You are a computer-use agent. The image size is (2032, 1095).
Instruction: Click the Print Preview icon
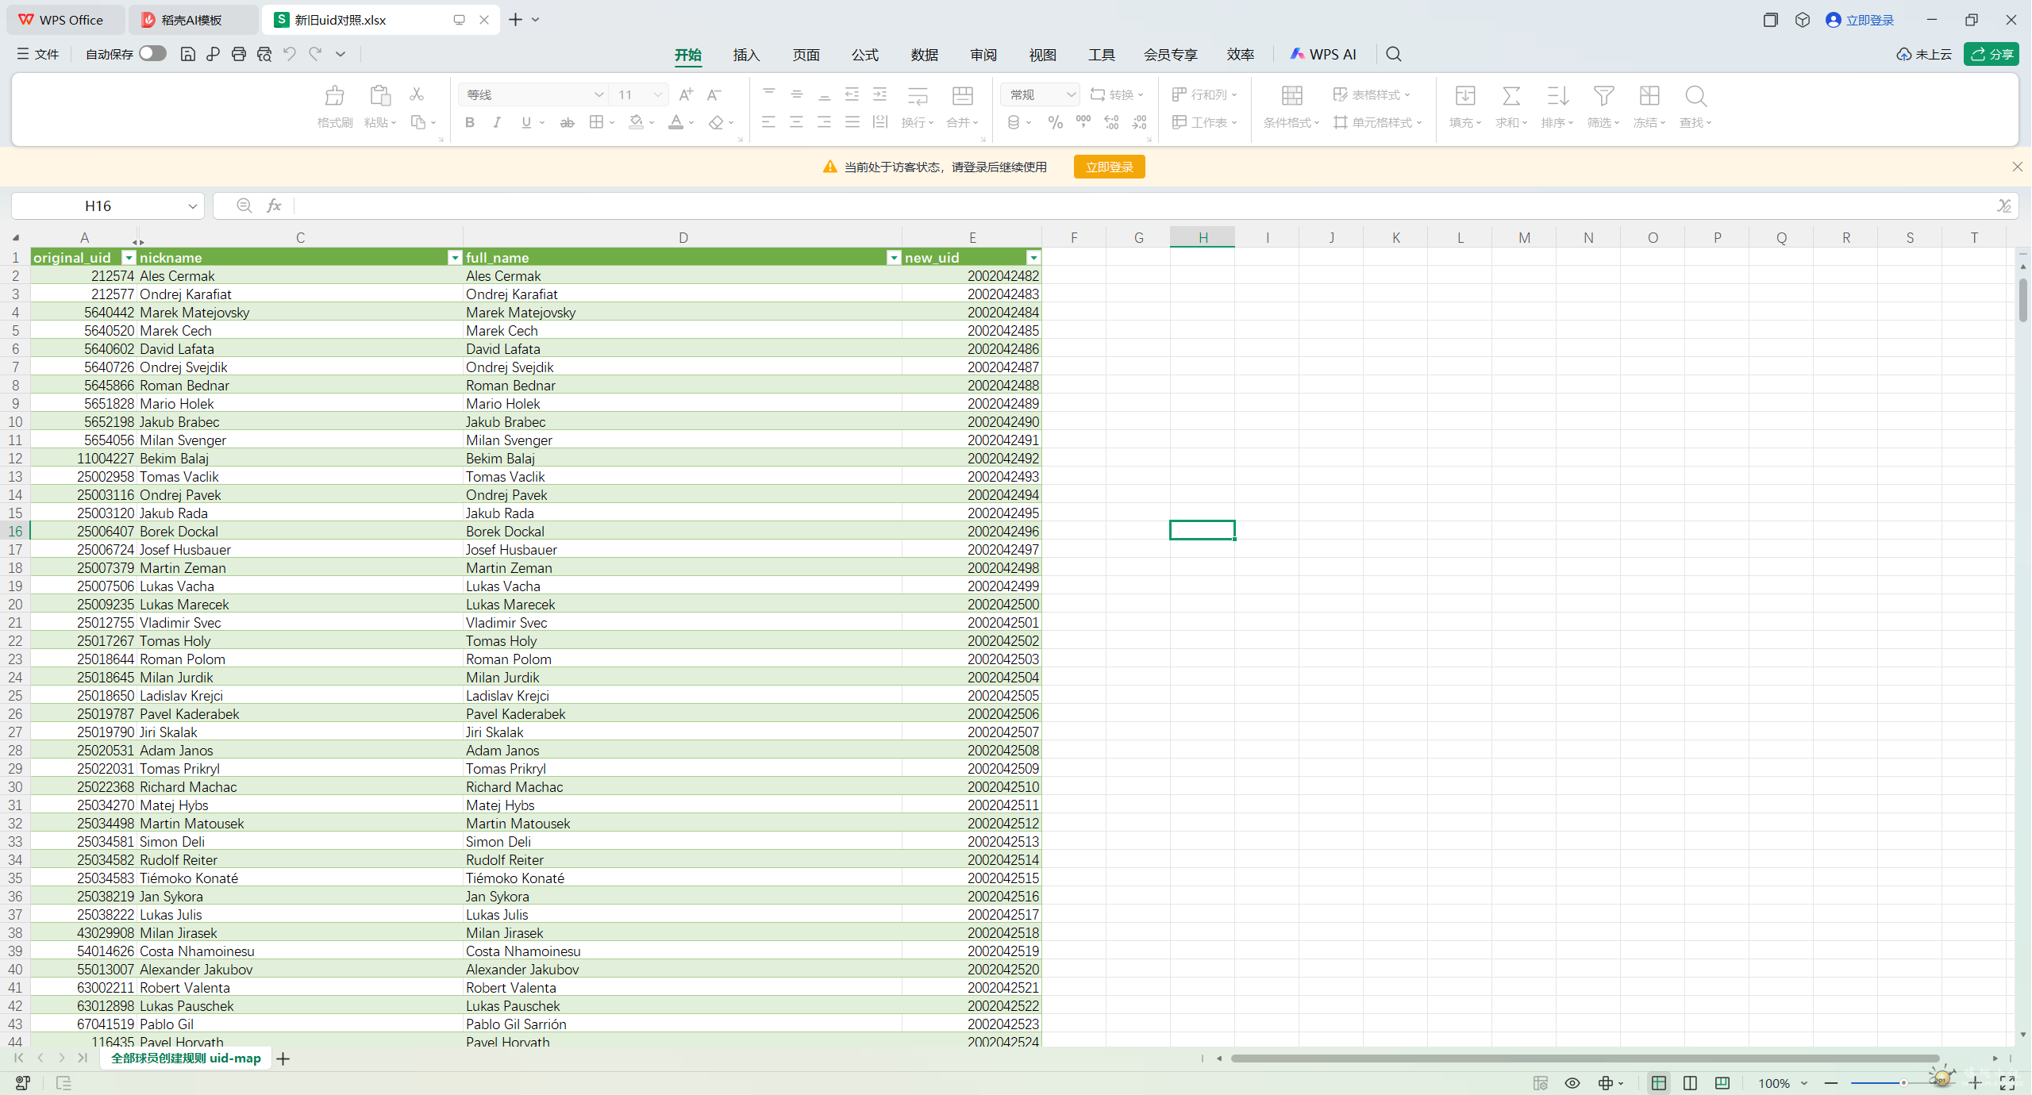(264, 54)
